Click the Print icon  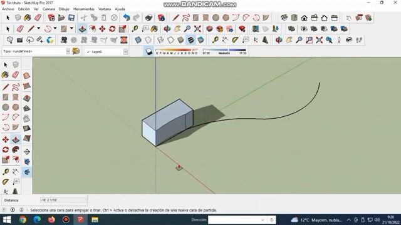[149, 17]
